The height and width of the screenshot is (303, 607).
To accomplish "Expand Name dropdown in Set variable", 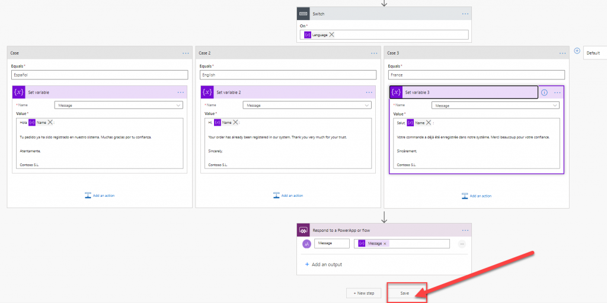I will pyautogui.click(x=178, y=106).
